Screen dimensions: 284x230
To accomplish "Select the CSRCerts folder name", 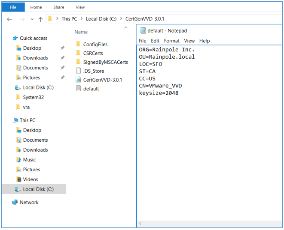I will tap(93, 53).
